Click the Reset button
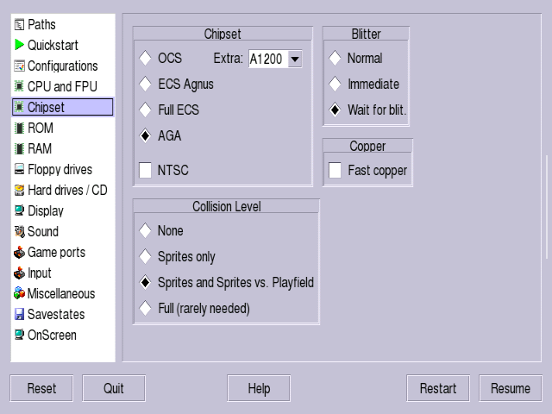552x414 pixels. 41,388
